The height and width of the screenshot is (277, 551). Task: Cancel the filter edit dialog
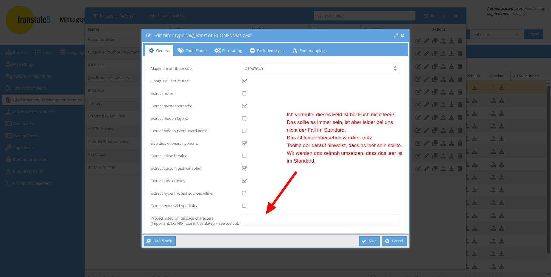click(x=394, y=241)
